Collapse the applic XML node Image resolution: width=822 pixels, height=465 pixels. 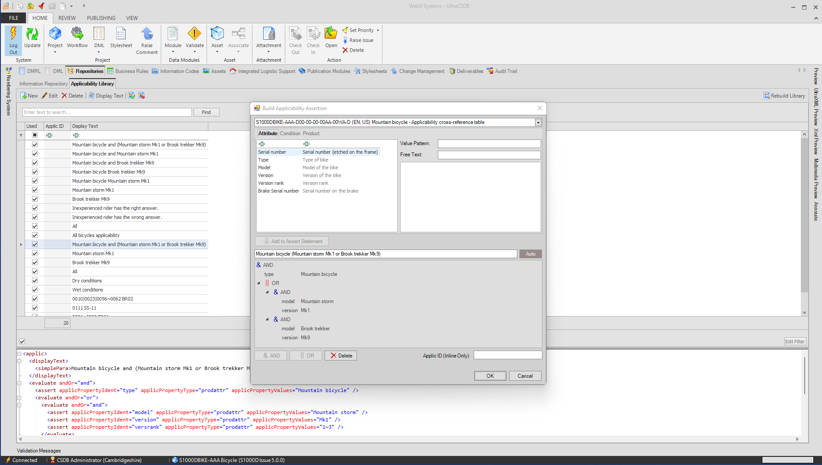pos(19,354)
